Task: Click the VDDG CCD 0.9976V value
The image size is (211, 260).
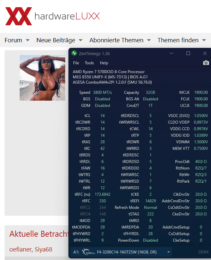Action: click(x=201, y=129)
